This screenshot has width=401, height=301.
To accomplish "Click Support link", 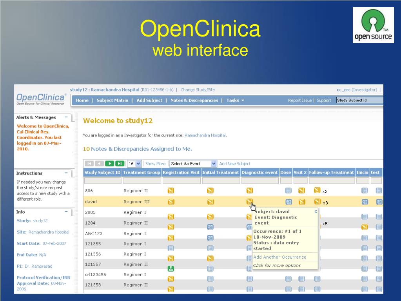I will [324, 100].
